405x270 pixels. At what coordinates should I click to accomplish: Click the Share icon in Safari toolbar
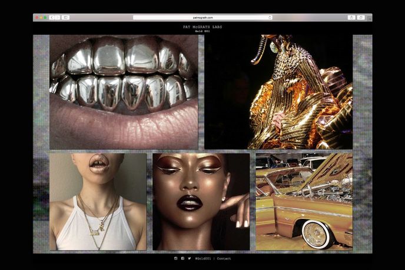click(x=351, y=18)
